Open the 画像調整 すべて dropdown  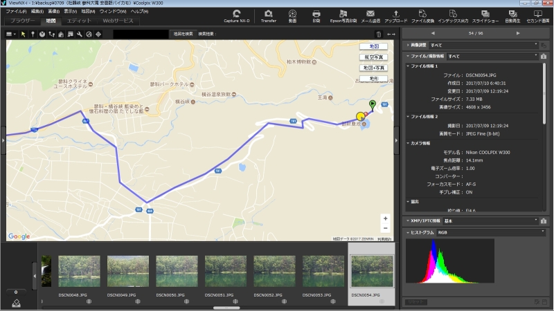(483, 45)
